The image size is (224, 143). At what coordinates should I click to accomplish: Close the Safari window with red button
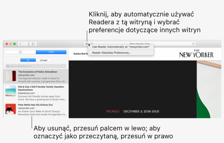click(x=7, y=44)
